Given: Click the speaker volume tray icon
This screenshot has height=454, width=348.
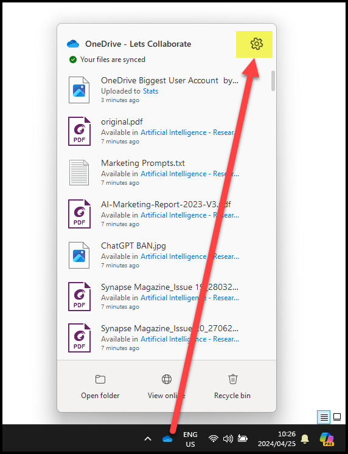Looking at the screenshot, I should (x=228, y=439).
